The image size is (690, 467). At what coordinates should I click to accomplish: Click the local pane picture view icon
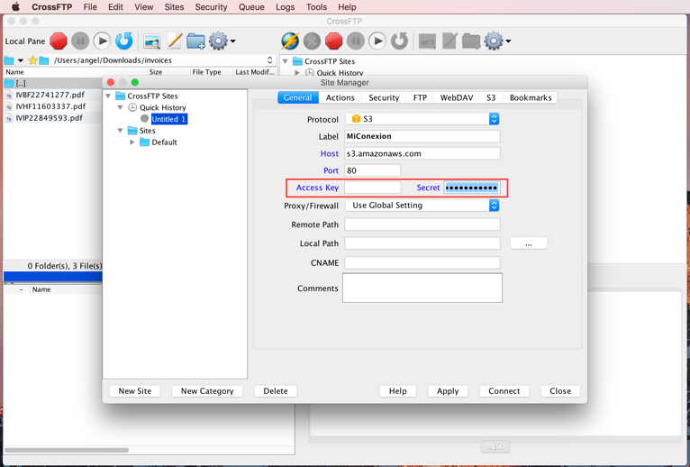(152, 41)
